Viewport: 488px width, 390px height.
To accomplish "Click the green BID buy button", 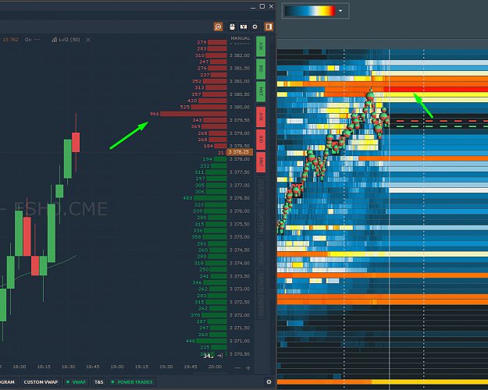I will [261, 69].
